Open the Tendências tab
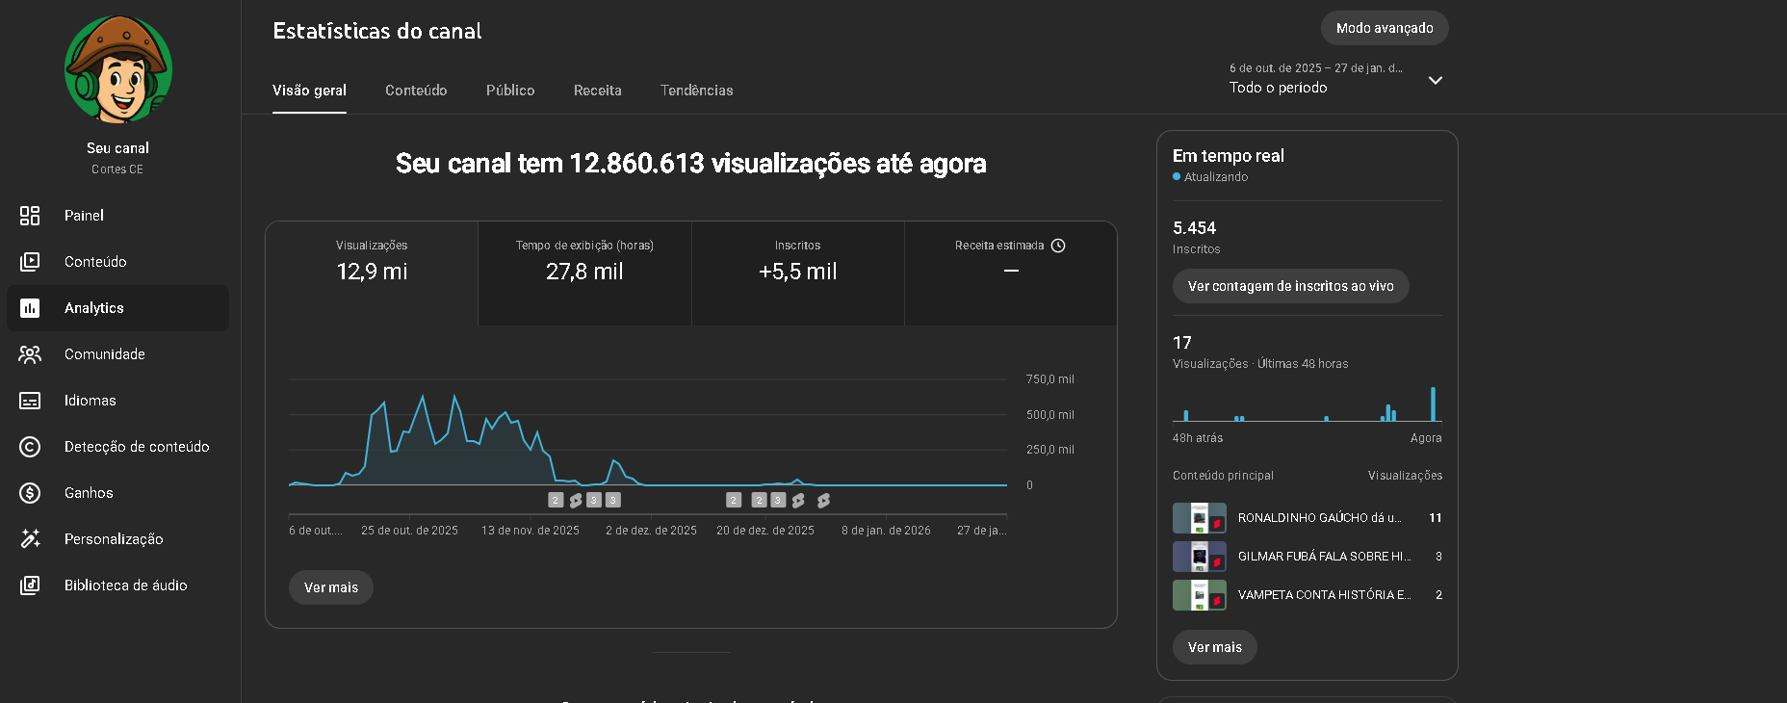This screenshot has height=703, width=1787. click(x=696, y=91)
